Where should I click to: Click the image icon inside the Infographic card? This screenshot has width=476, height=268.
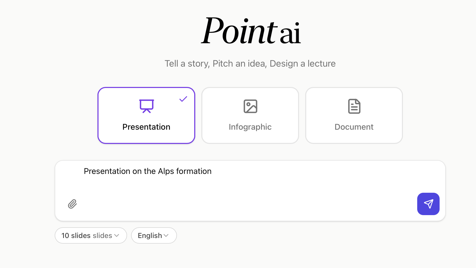click(250, 106)
